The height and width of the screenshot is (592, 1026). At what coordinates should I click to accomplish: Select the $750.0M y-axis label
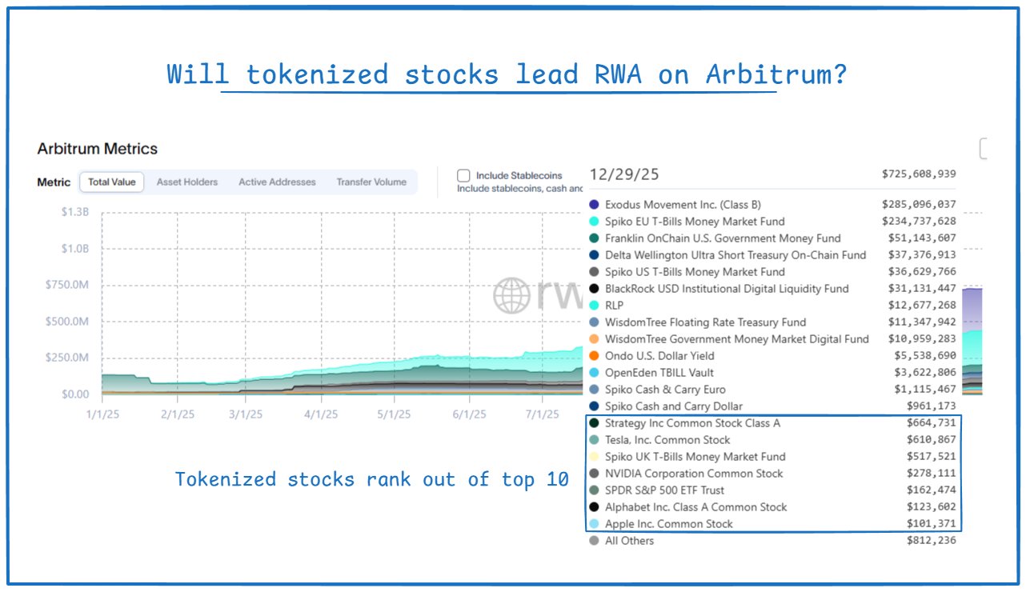(68, 285)
